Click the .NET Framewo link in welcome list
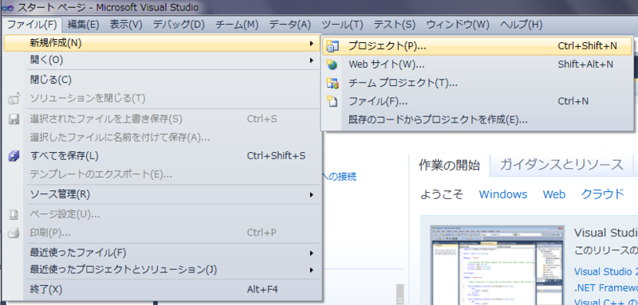Screen dimensions: 638x305 [x=606, y=288]
